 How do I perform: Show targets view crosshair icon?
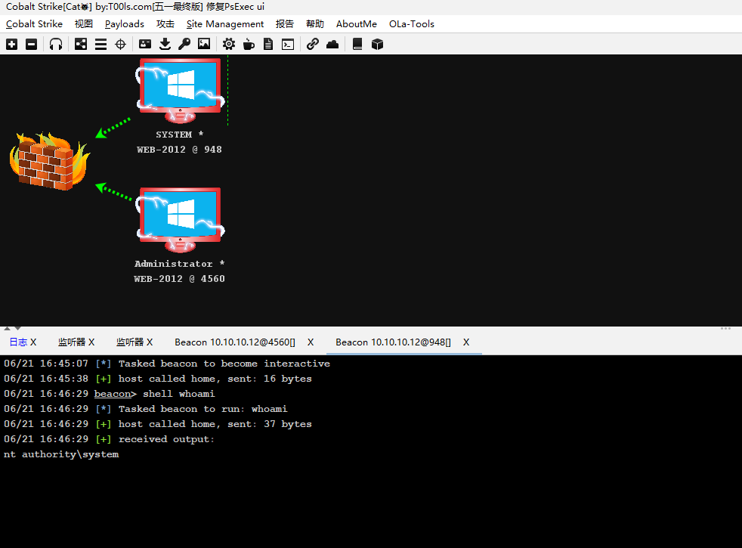[x=121, y=45]
